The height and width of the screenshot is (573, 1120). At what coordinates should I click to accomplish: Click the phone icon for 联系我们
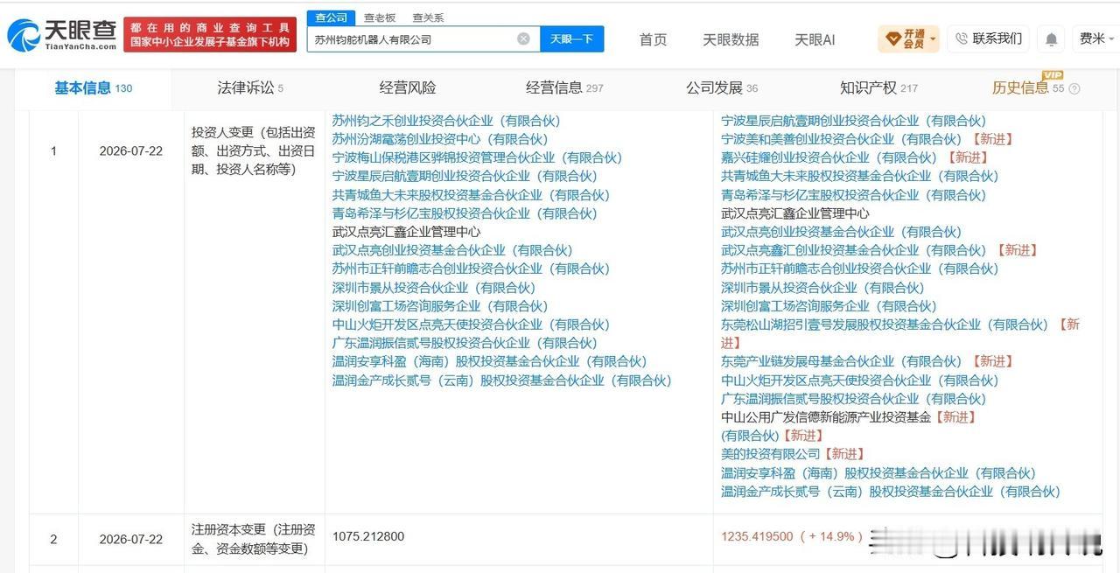click(x=962, y=38)
